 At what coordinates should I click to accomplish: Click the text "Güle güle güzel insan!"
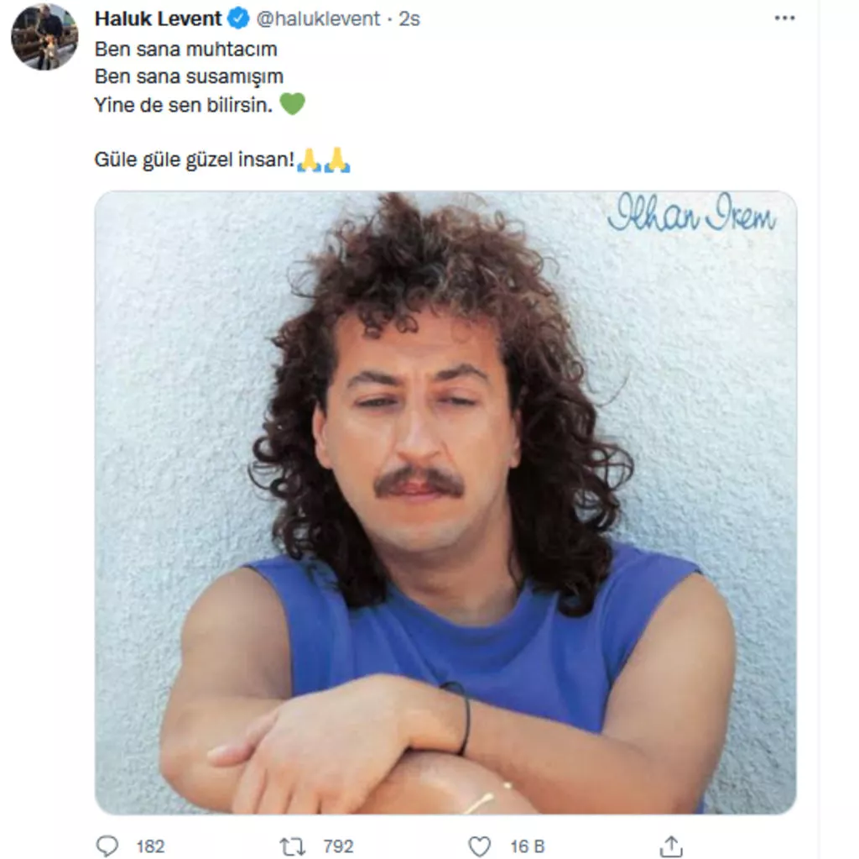pyautogui.click(x=195, y=160)
